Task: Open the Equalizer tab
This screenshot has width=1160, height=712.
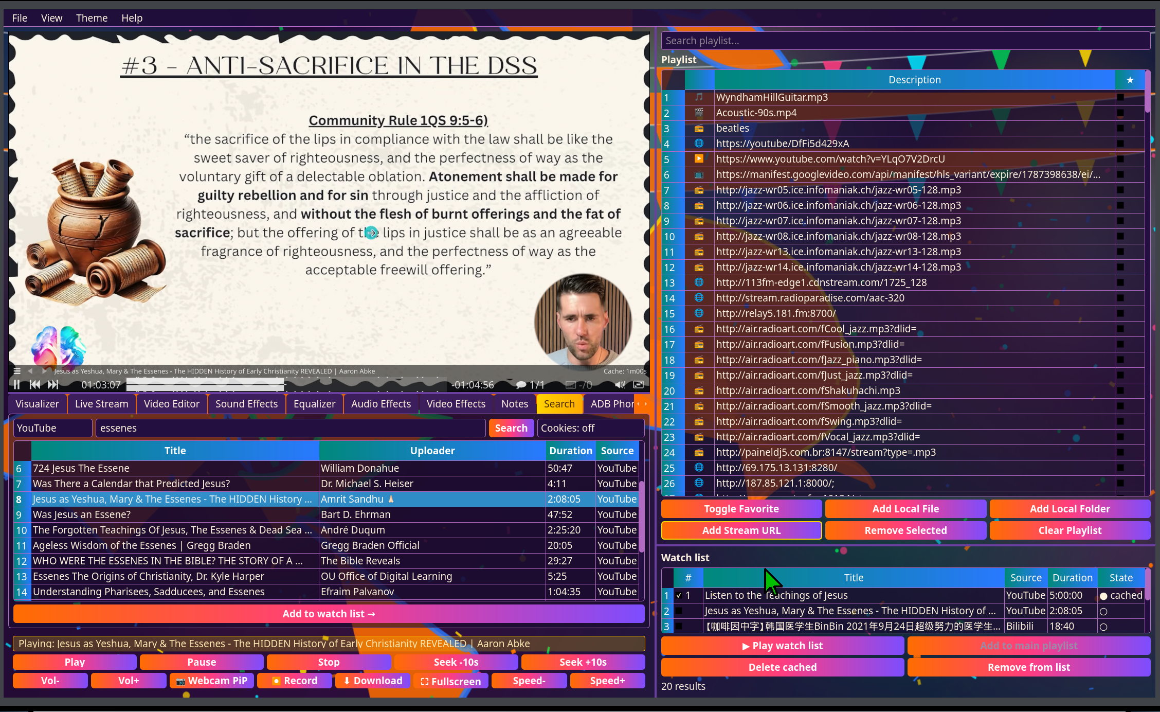Action: (314, 404)
